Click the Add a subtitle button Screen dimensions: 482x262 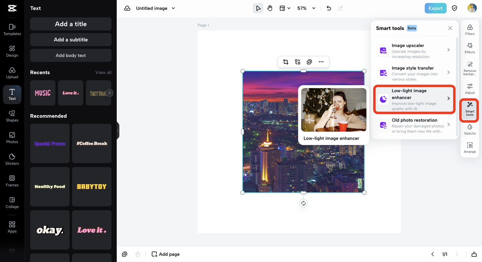(x=71, y=40)
